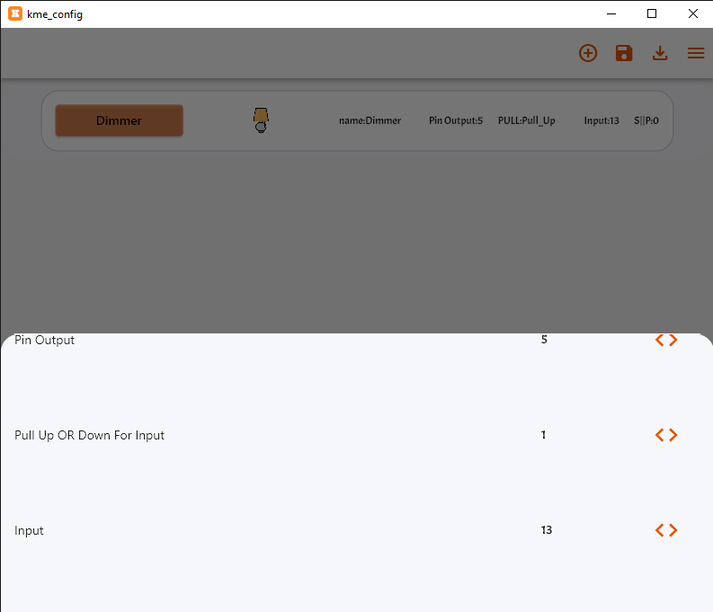Viewport: 713px width, 612px height.
Task: Increase Input value with right arrow
Action: [x=673, y=530]
